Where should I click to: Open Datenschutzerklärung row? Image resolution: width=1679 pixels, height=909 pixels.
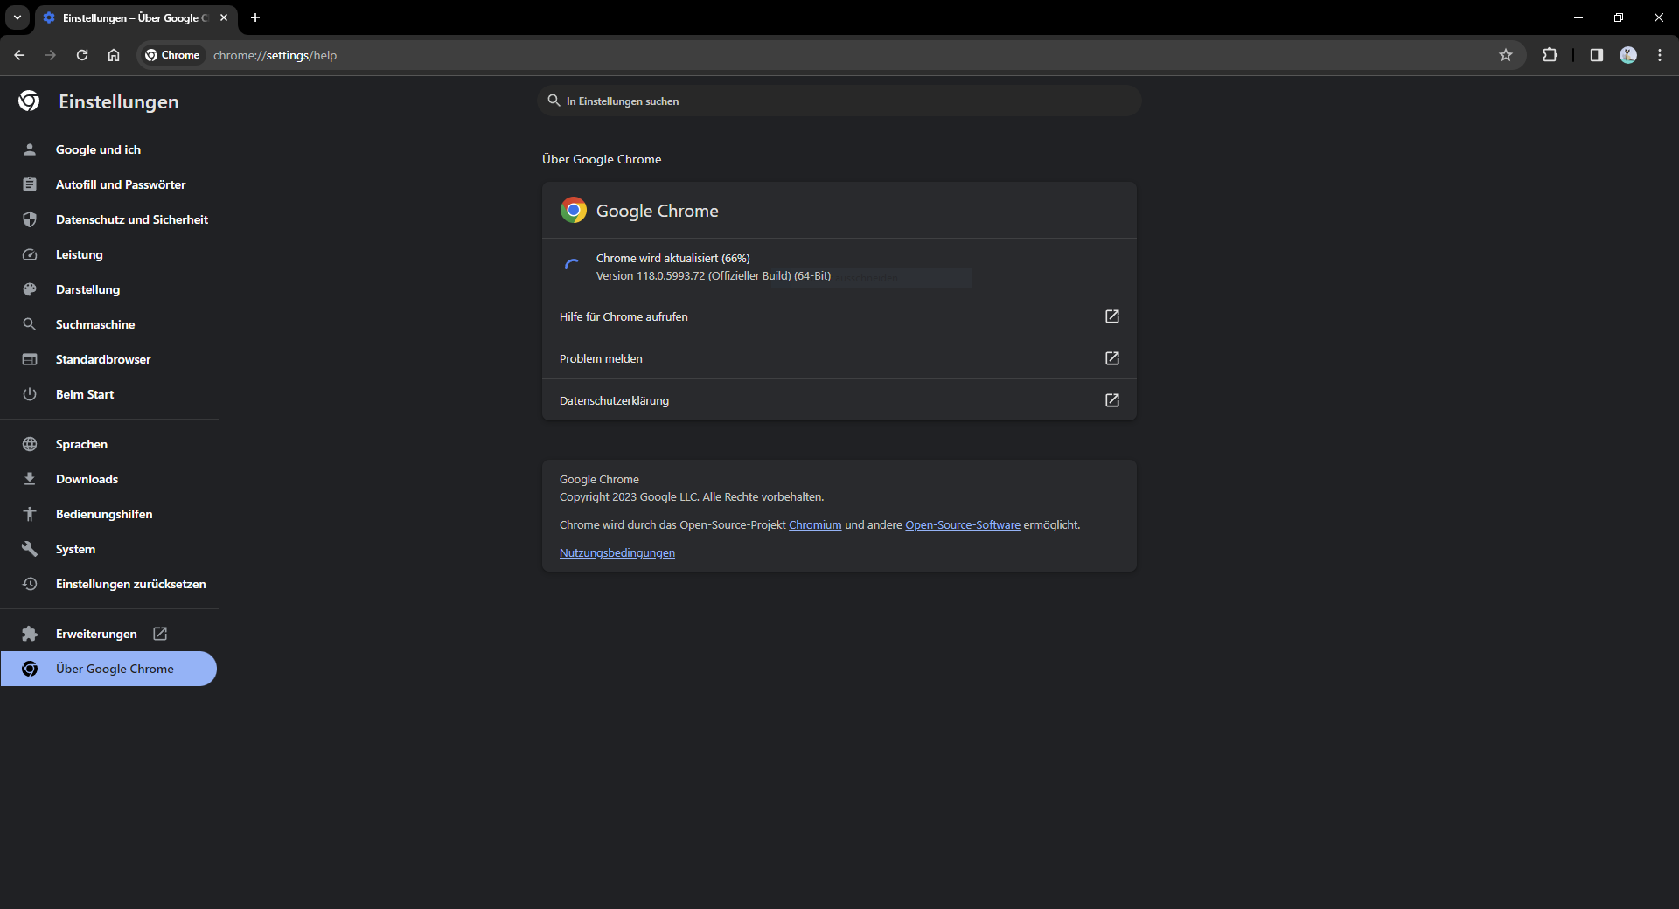[839, 400]
